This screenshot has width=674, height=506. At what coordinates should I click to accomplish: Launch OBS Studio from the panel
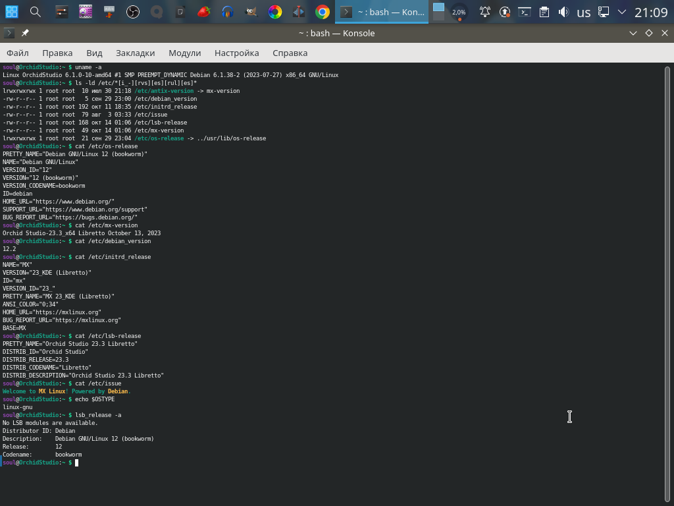click(133, 12)
